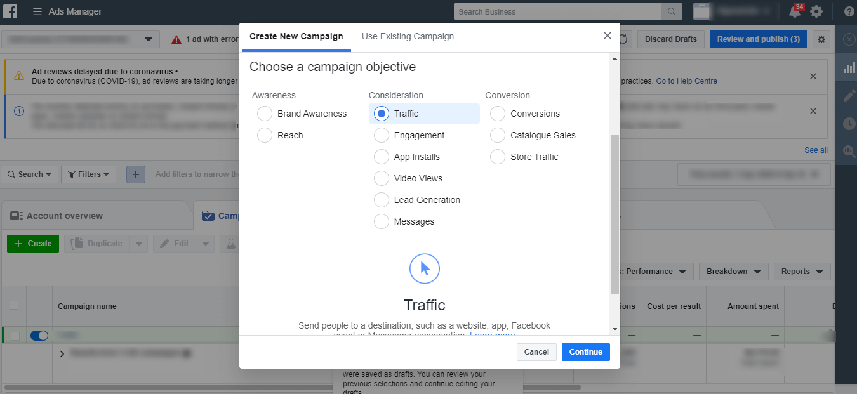Screen dimensions: 857x394
Task: Open the ad account selector dropdown
Action: click(80, 39)
